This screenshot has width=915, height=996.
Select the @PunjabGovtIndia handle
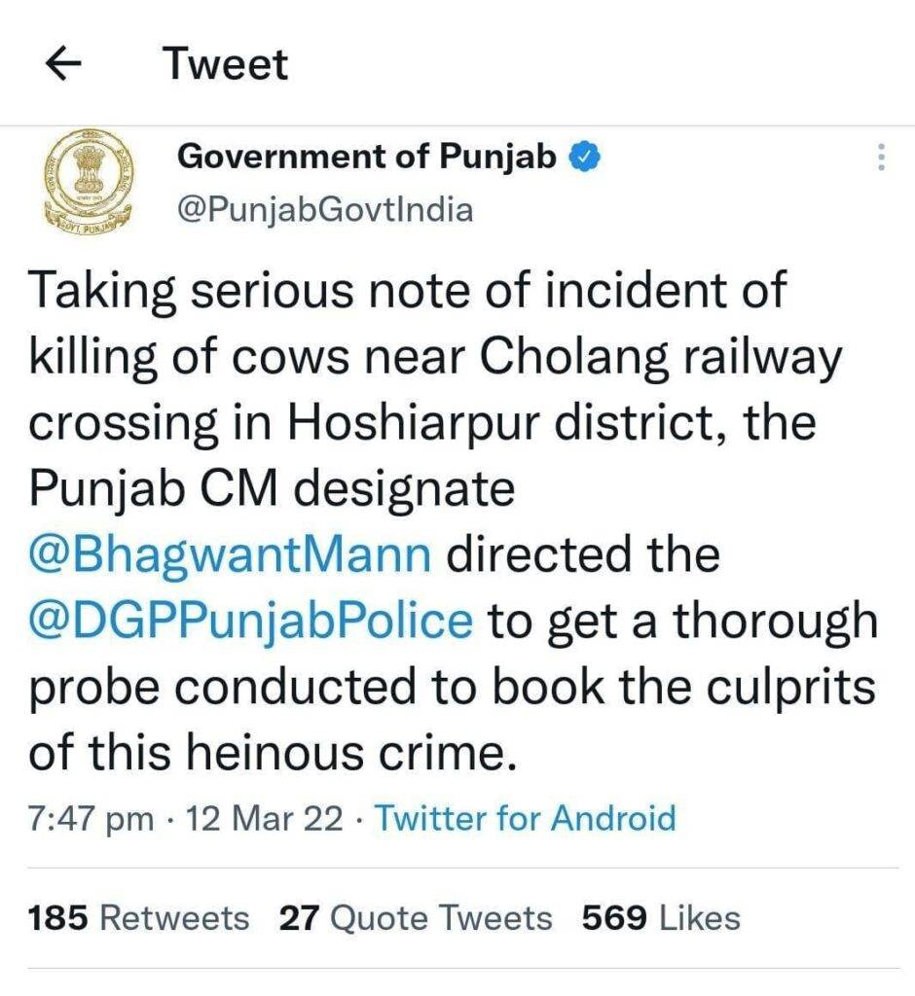324,208
